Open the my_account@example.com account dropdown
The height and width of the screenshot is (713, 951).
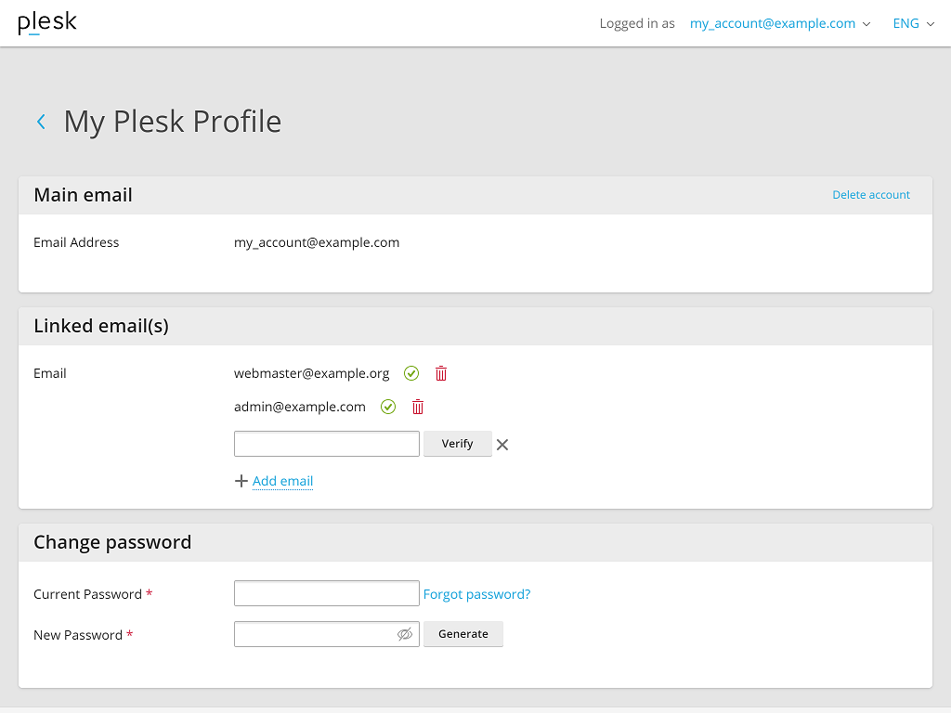[x=780, y=23]
